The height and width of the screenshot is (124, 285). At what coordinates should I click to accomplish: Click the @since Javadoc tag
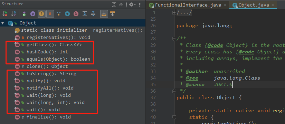pyautogui.click(x=195, y=85)
